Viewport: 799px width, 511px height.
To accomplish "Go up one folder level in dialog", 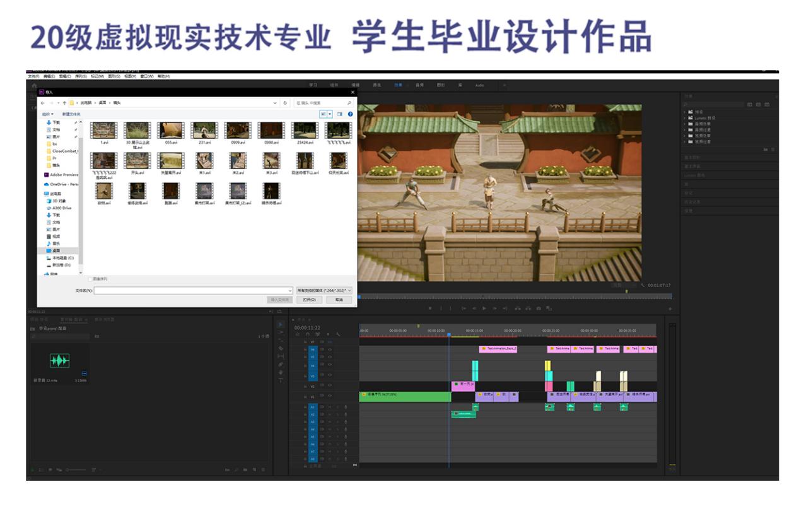I will coord(64,103).
